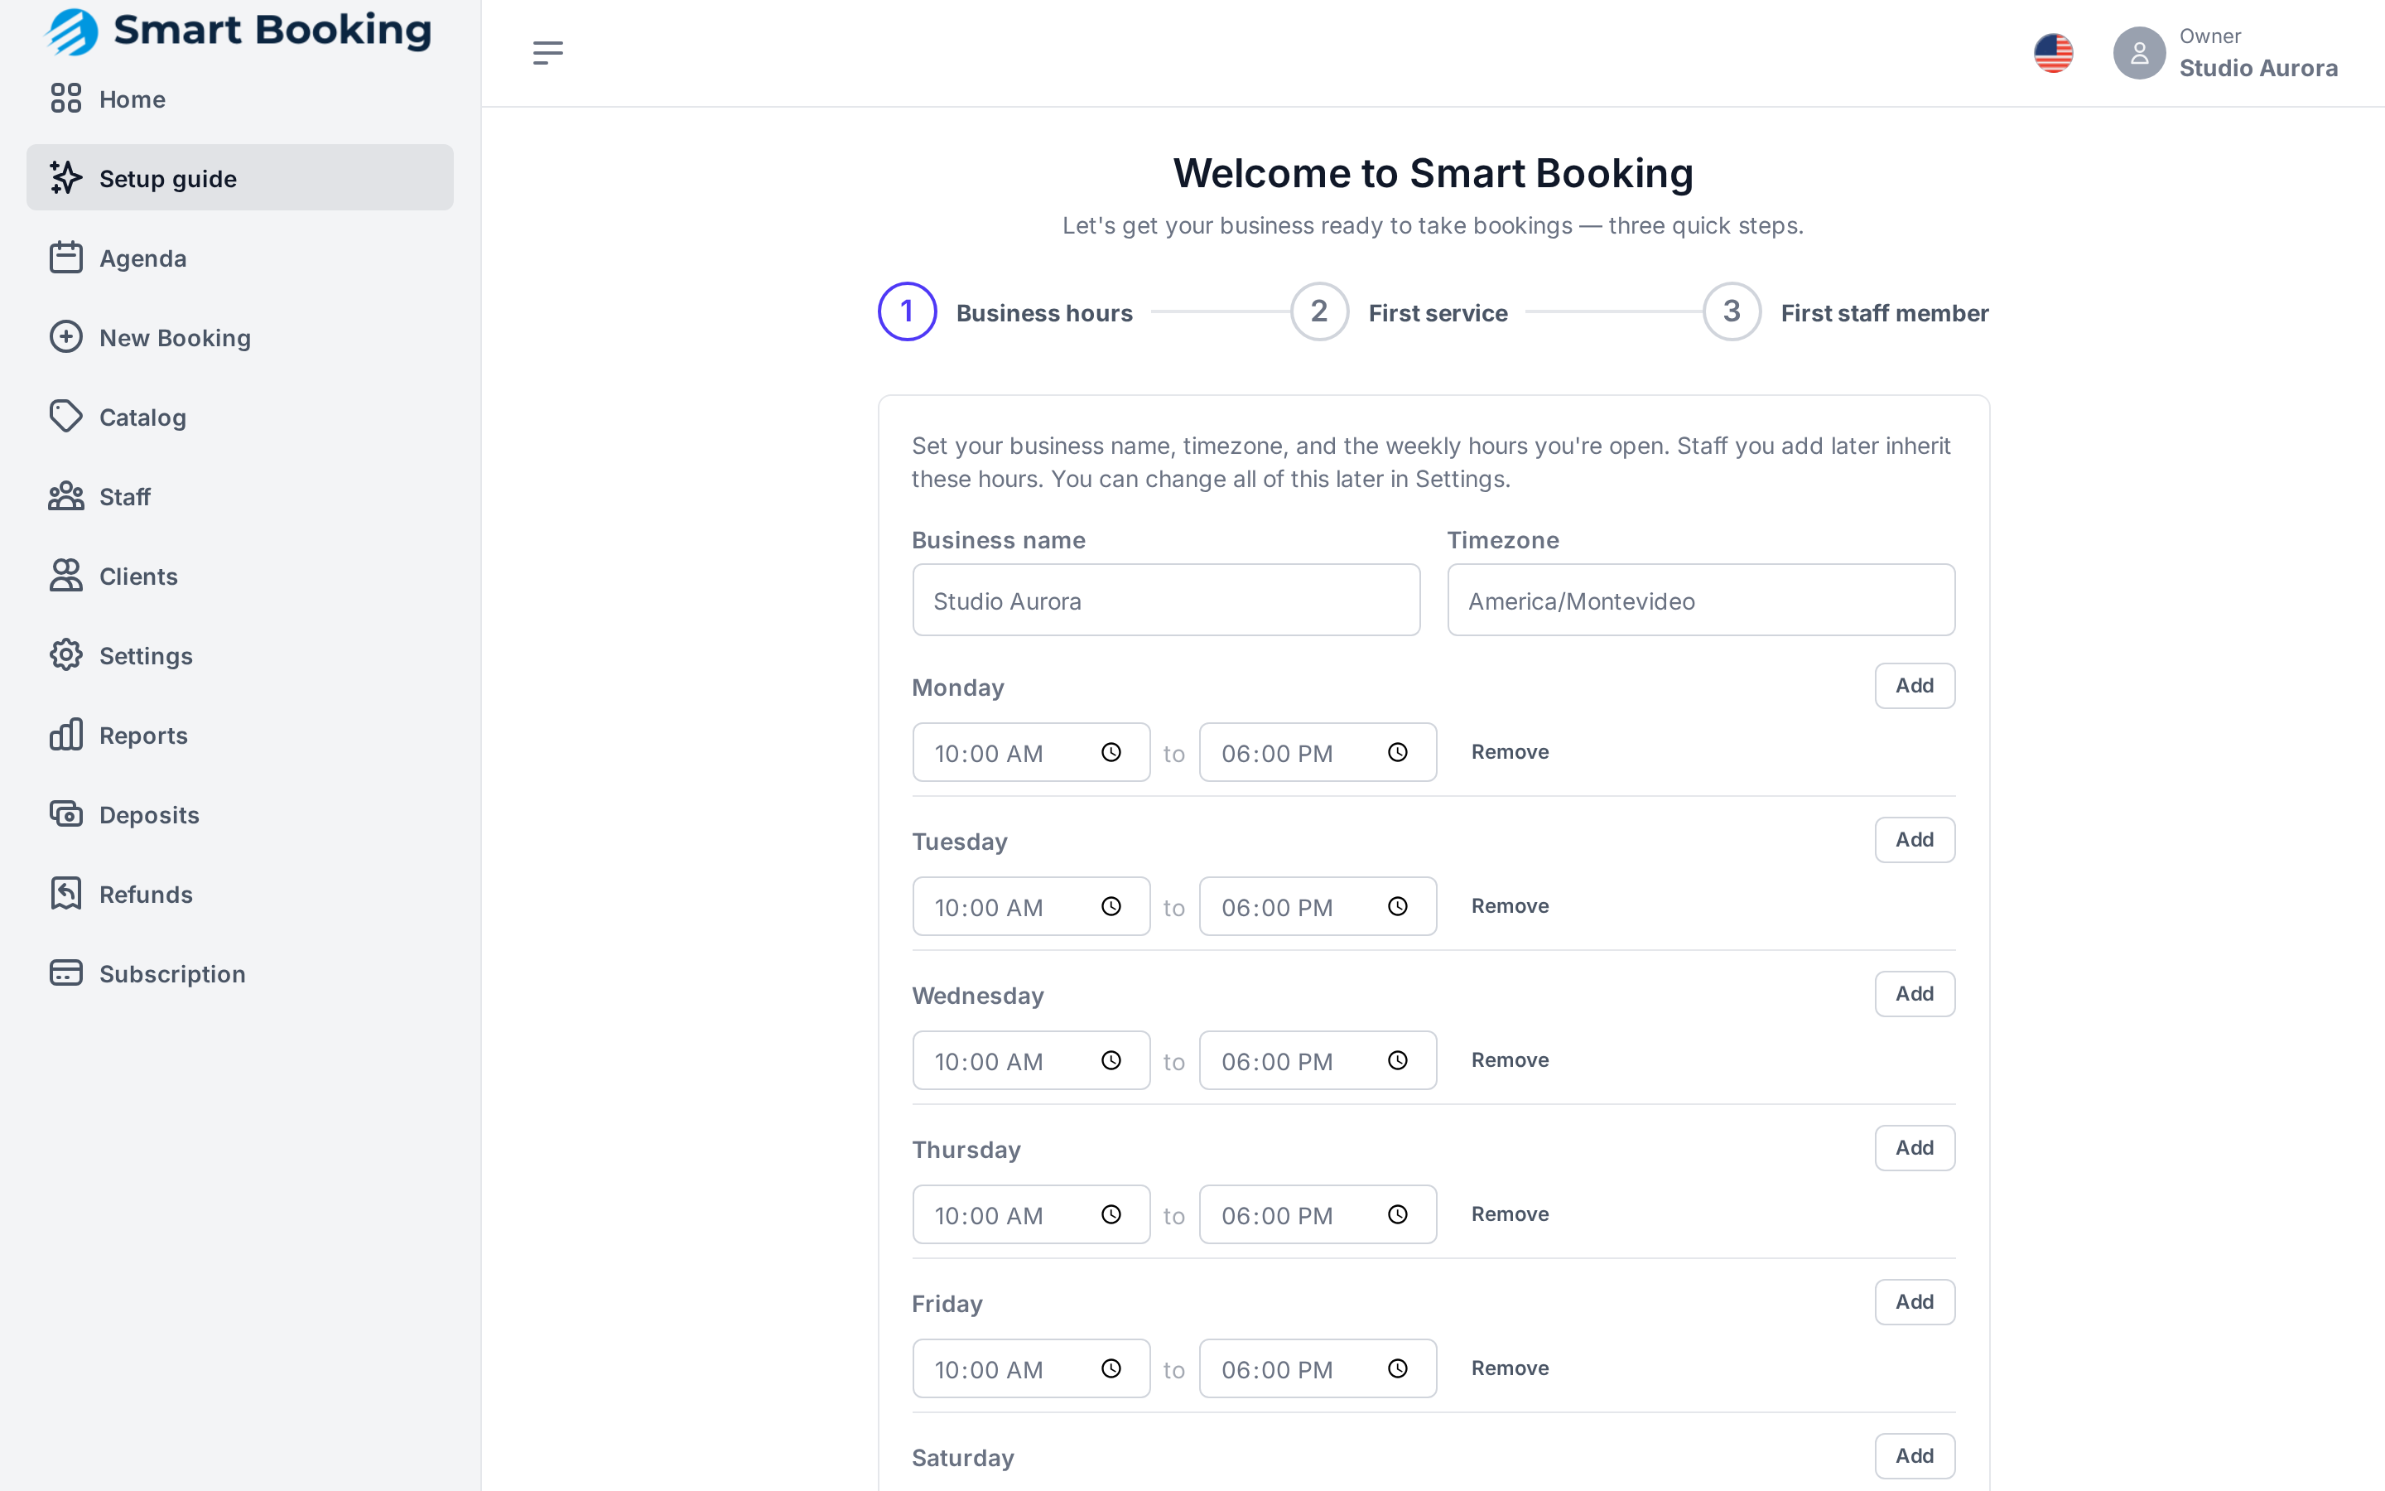This screenshot has height=1491, width=2385.
Task: Click the Setup guide sparkle icon
Action: (x=66, y=177)
